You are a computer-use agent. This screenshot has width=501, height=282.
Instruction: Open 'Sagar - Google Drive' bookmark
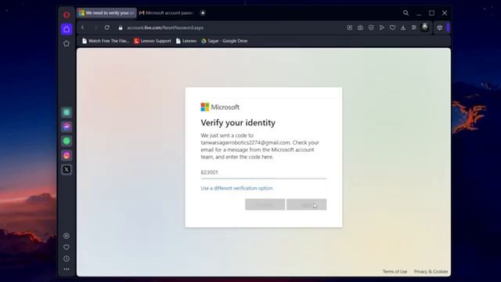tap(225, 41)
